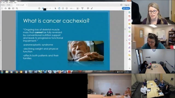Open Word from the taskbar

65,72
